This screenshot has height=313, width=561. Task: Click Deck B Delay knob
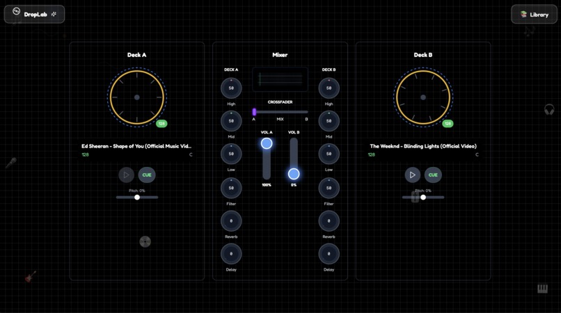329,254
